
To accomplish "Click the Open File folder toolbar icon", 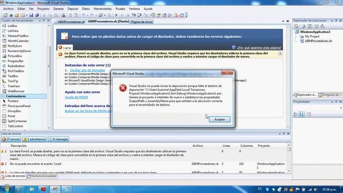I will (17, 15).
